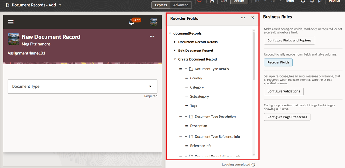This screenshot has width=345, height=168.
Task: Click the Publish button
Action: [334, 1]
